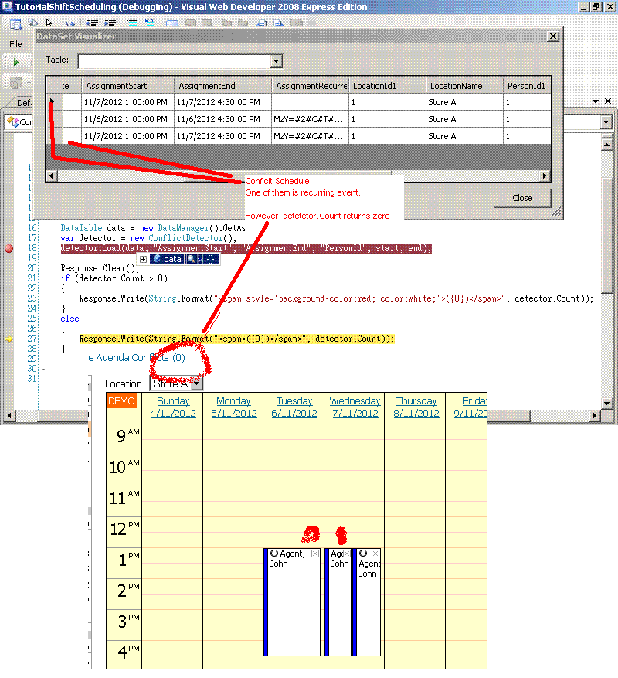Click the code editor vertical scroll up arrow

[x=606, y=145]
